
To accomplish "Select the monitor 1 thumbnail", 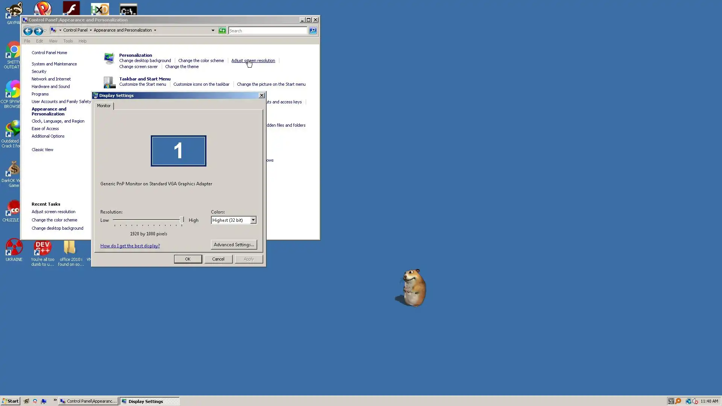I will pos(179,151).
